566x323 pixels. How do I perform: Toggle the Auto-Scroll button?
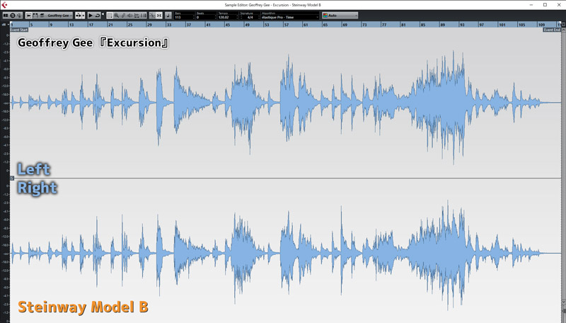[78, 16]
